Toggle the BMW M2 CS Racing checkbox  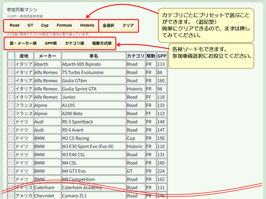(11, 138)
